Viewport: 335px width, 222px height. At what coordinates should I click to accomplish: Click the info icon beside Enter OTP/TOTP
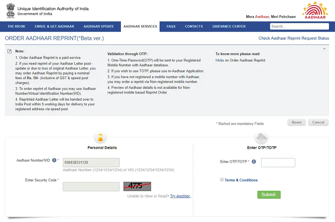[254, 161]
